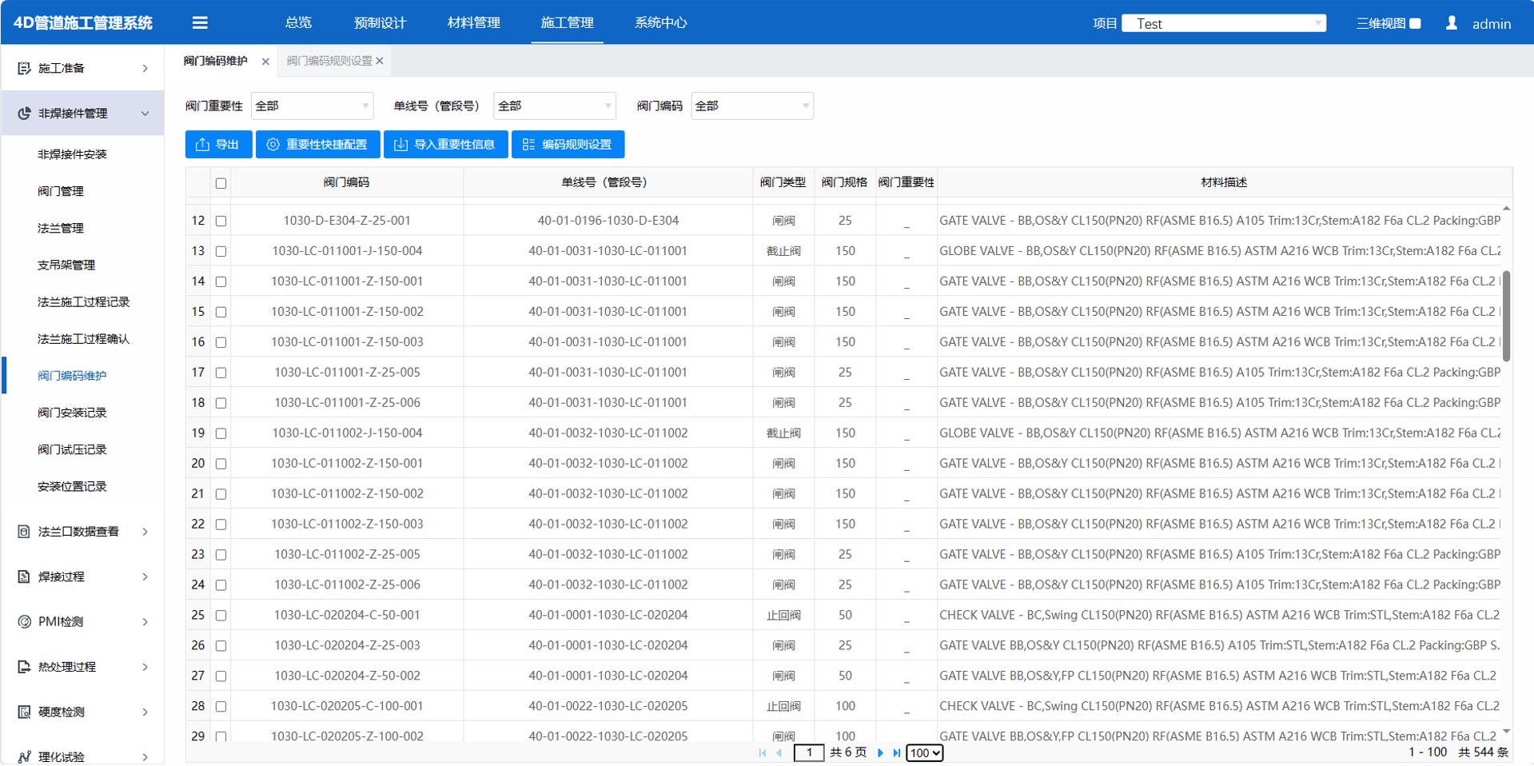Click the 编码规则设置 button
The image size is (1534, 766).
click(568, 145)
